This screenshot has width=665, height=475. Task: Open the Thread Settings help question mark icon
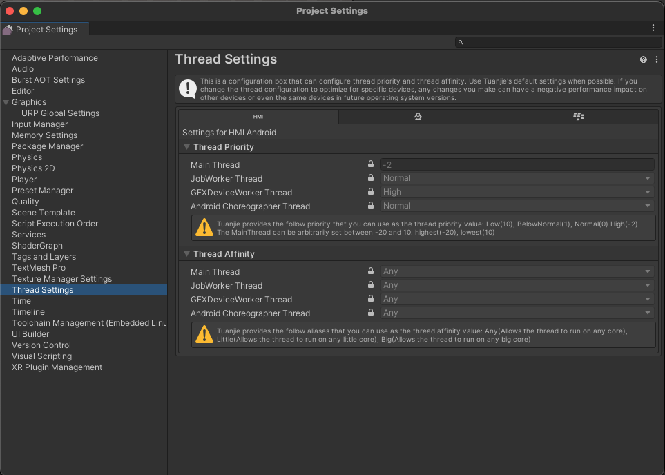click(x=643, y=59)
